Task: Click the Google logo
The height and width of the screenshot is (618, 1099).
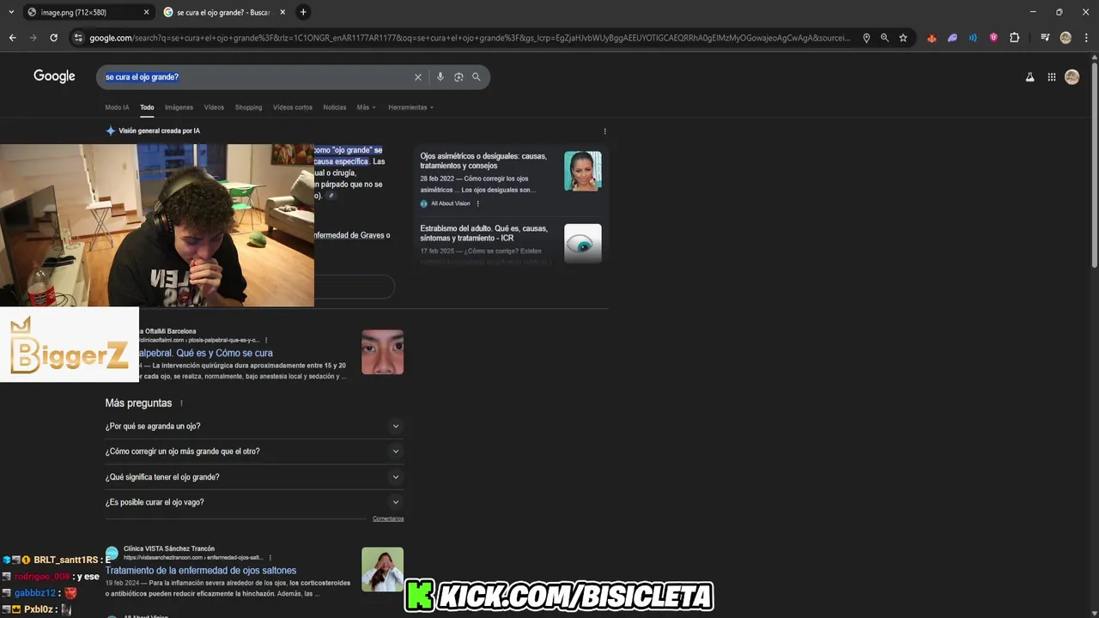Action: click(54, 76)
